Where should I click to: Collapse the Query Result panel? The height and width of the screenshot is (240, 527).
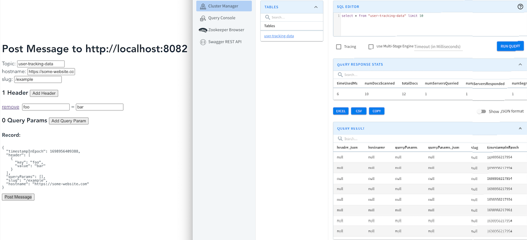click(520, 128)
